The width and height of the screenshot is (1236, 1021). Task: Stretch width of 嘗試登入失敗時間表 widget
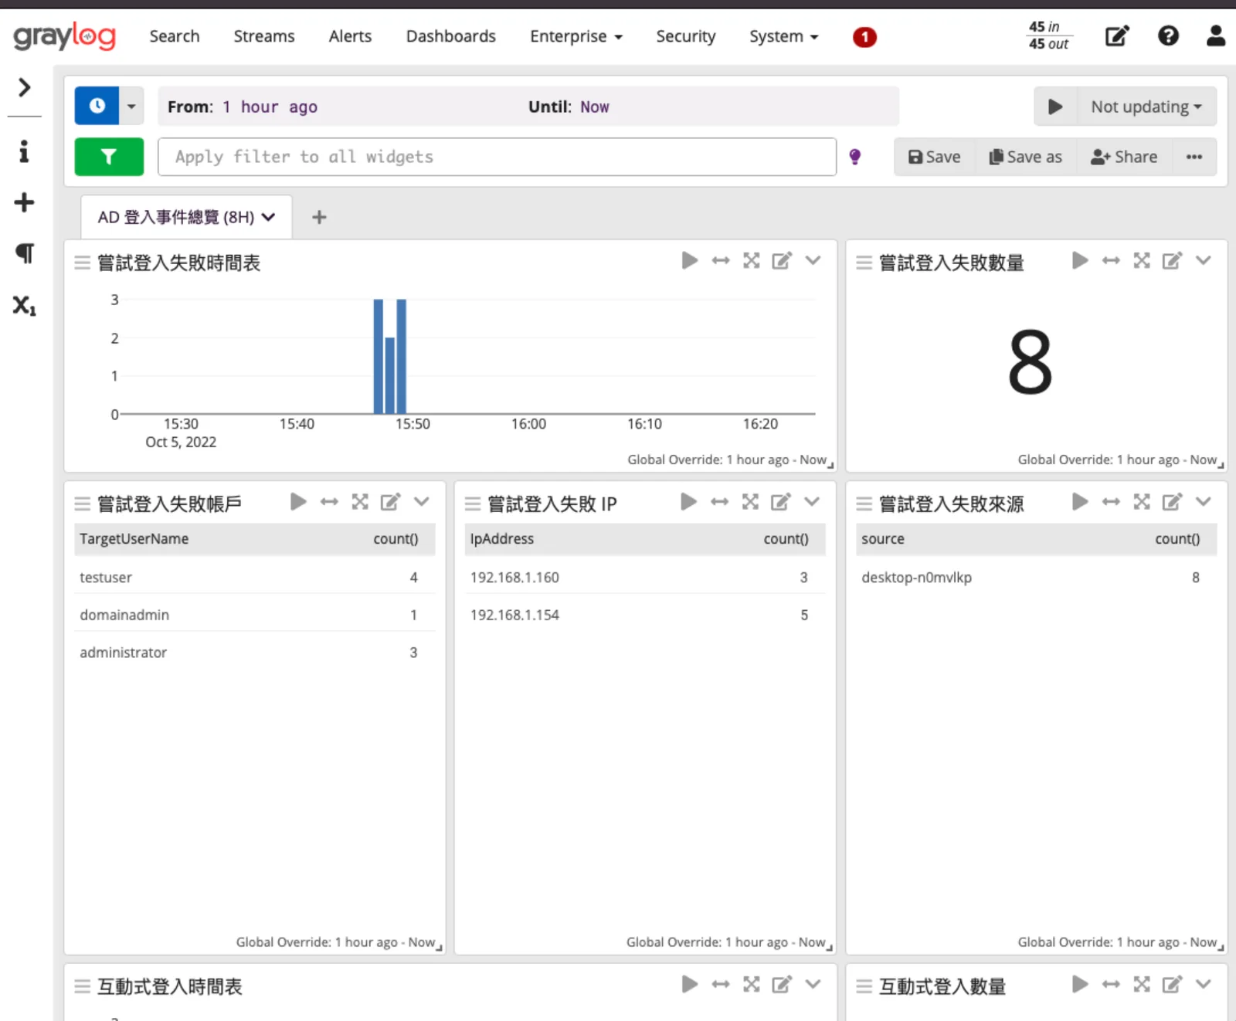[x=721, y=260]
